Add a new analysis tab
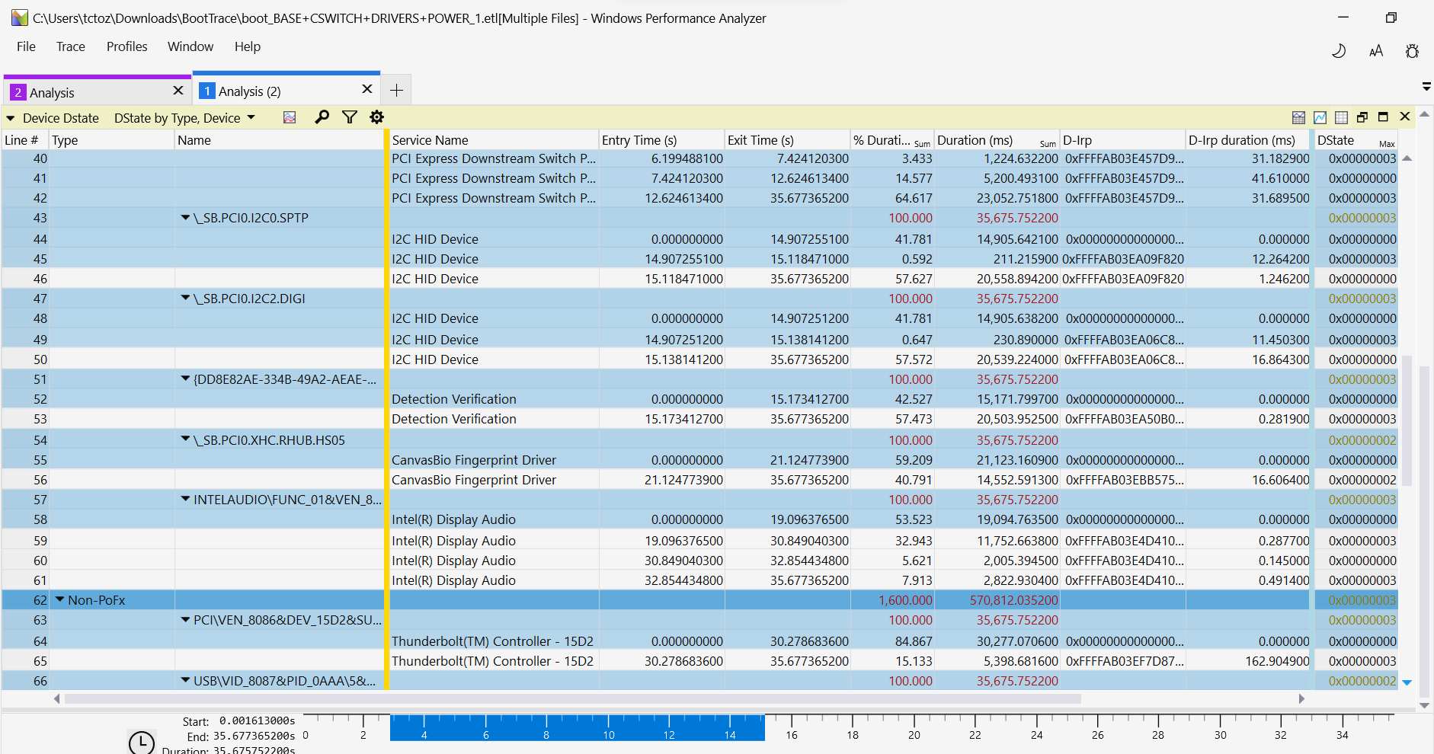Viewport: 1434px width, 754px height. (396, 90)
